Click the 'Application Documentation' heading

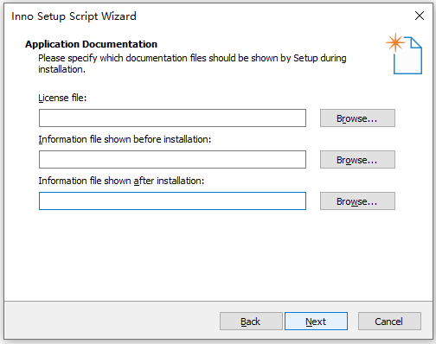click(x=91, y=44)
